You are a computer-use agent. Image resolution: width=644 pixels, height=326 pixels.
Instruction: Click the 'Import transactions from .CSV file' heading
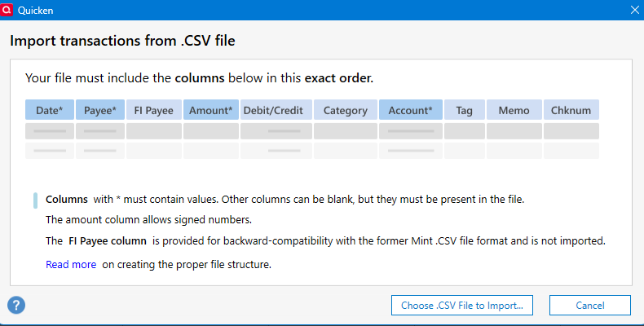click(x=122, y=41)
